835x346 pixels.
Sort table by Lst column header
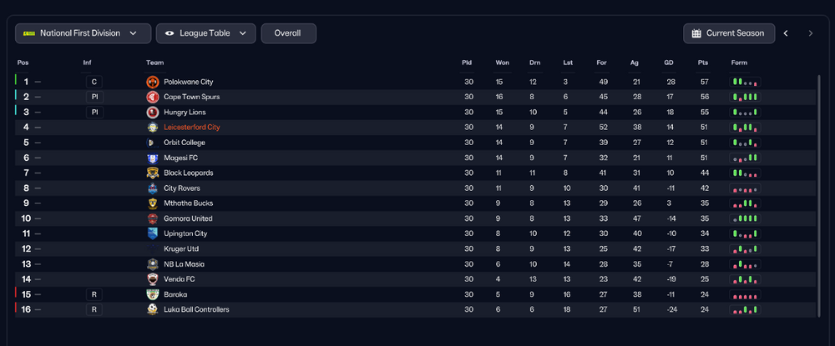click(x=568, y=63)
